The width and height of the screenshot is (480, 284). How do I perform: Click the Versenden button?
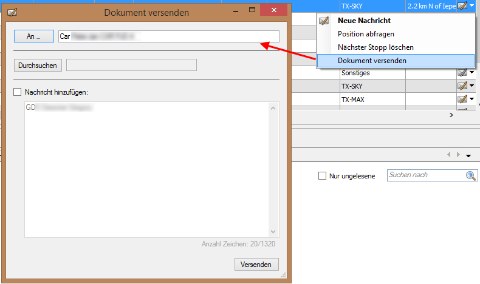coord(256,265)
